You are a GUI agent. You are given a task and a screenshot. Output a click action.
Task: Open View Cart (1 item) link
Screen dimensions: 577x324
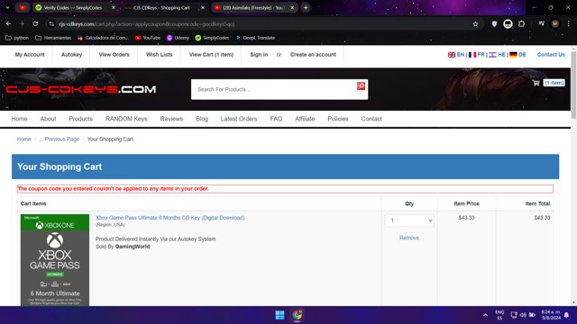click(211, 54)
